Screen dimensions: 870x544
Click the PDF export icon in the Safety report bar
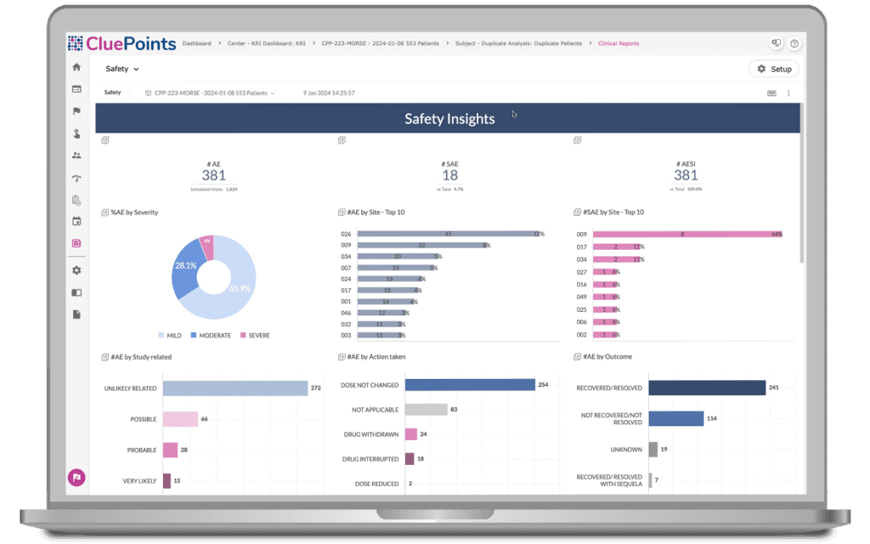[x=771, y=92]
